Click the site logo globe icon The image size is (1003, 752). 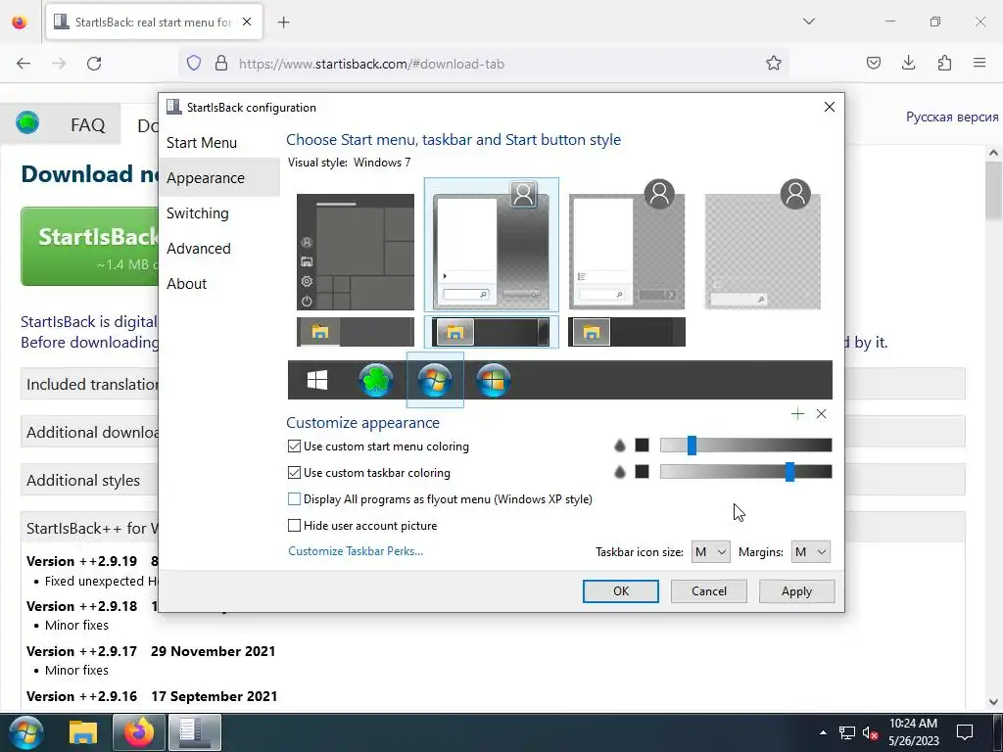click(x=27, y=121)
